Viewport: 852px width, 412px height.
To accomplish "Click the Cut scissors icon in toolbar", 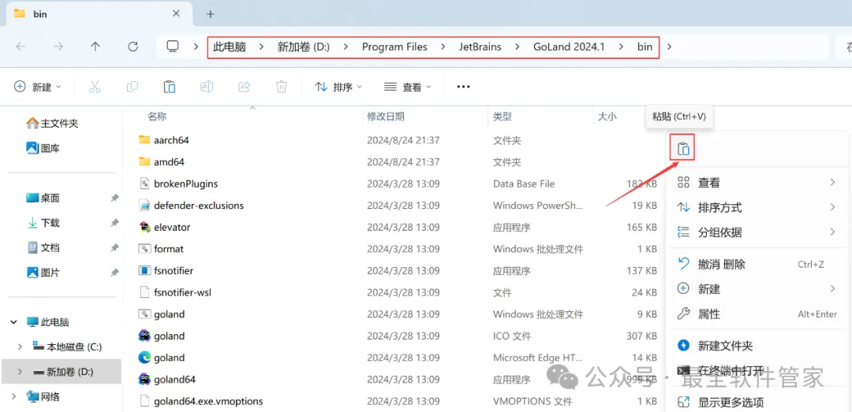I will [95, 87].
